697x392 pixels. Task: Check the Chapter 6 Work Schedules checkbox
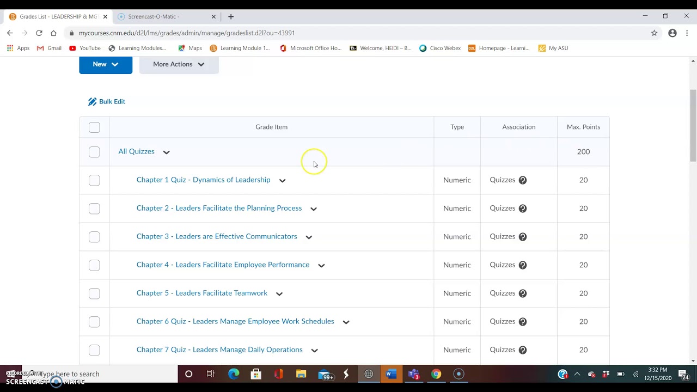(94, 322)
